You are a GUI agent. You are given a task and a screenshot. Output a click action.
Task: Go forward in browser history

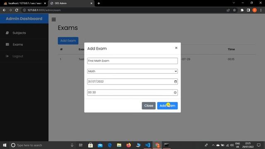10,10
